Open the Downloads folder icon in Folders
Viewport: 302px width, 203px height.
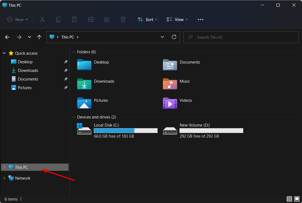point(84,84)
